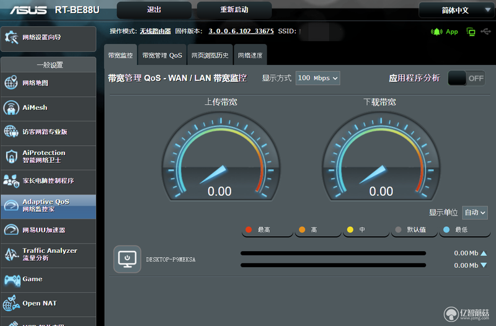Open the 网络设置向导 setup wizard icon
This screenshot has width=496, height=326.
[x=11, y=38]
